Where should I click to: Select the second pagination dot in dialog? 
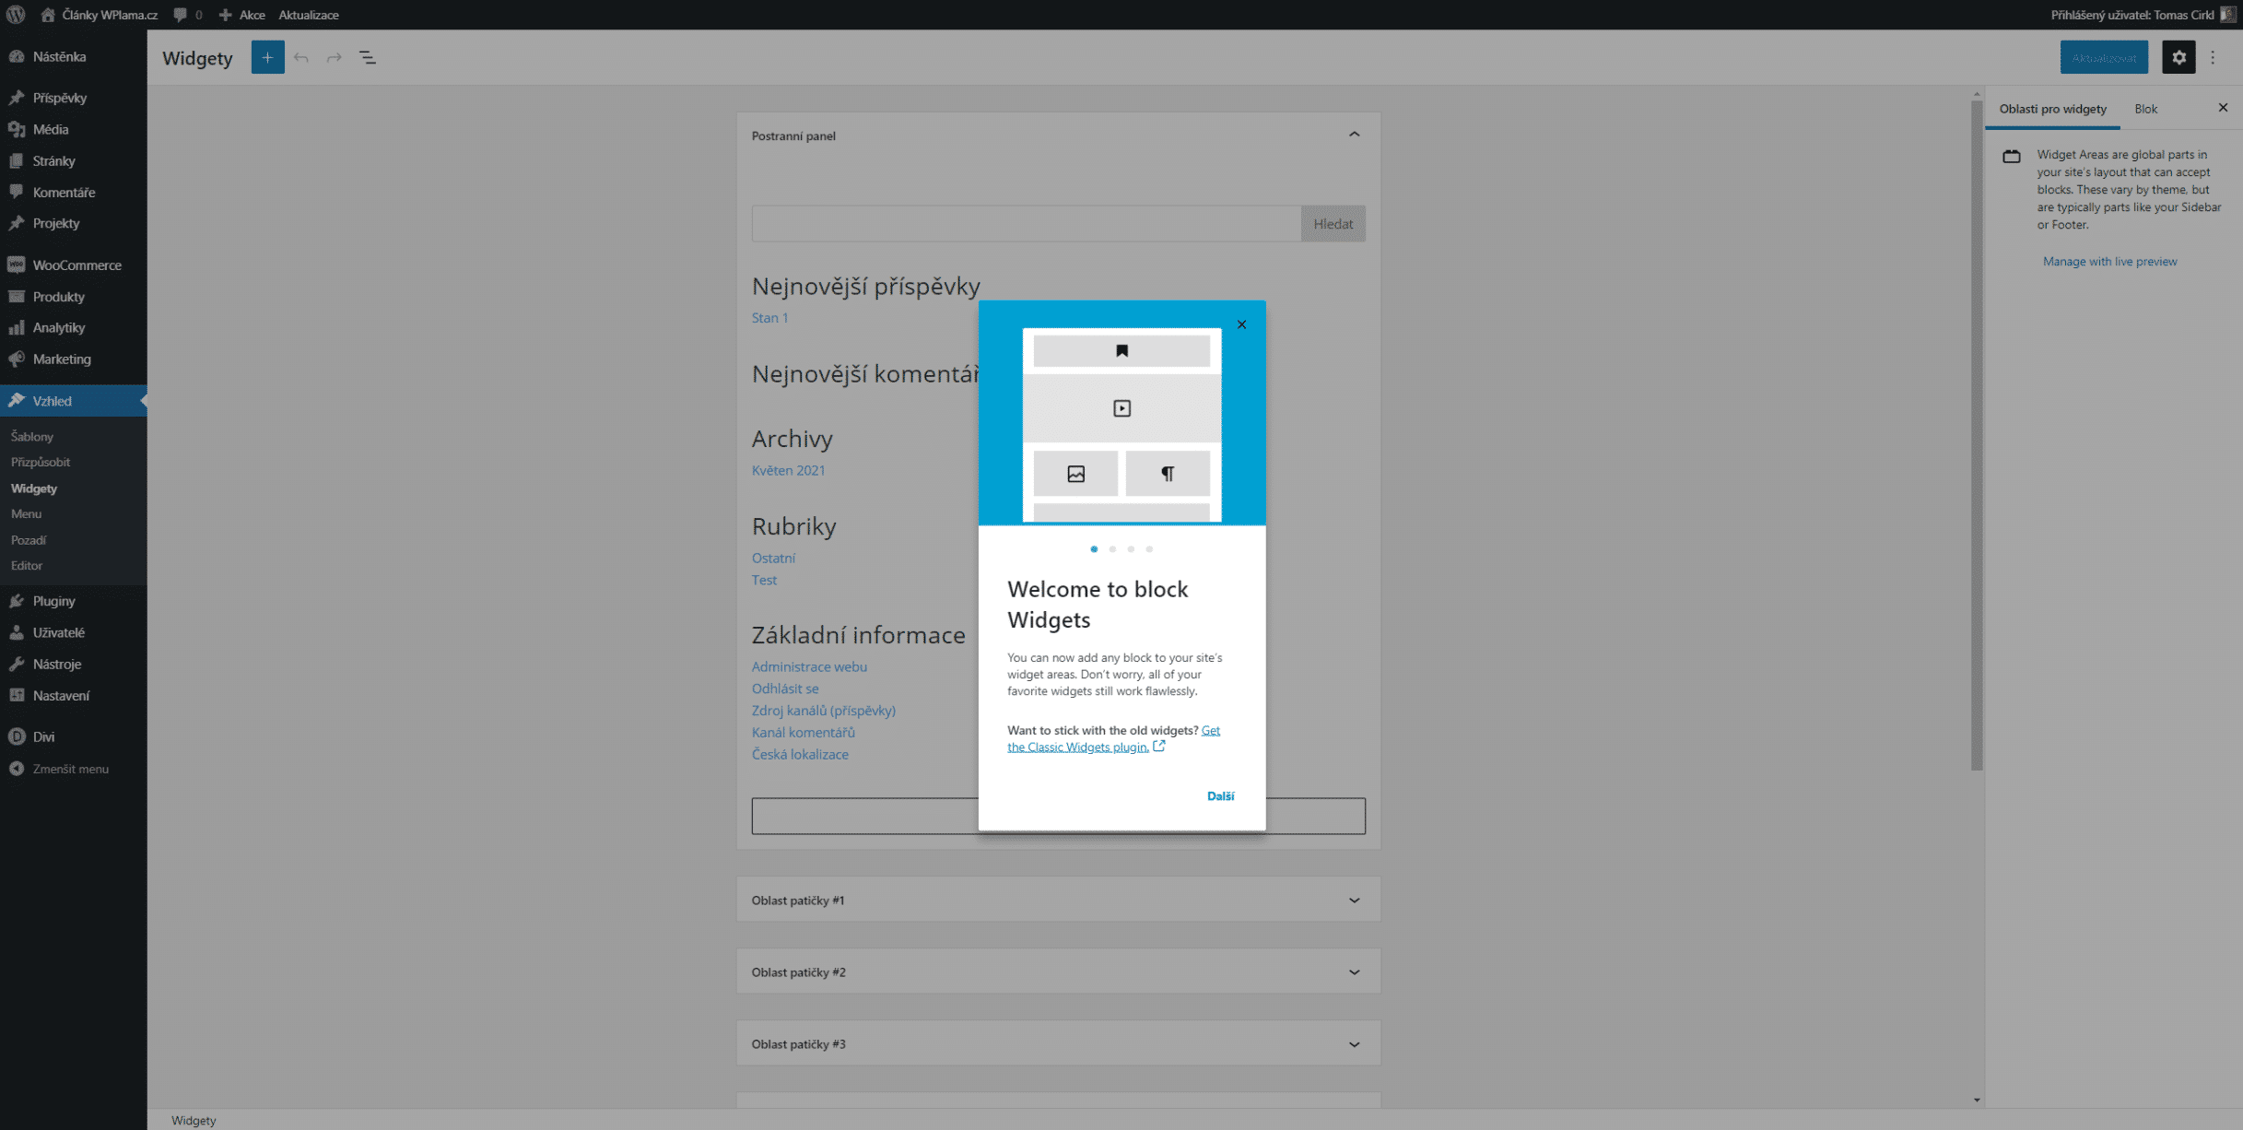(1112, 548)
